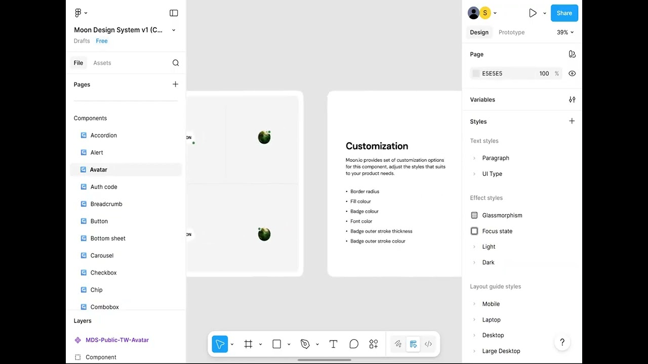Click the Free plan link
This screenshot has height=364, width=648.
pyautogui.click(x=102, y=41)
